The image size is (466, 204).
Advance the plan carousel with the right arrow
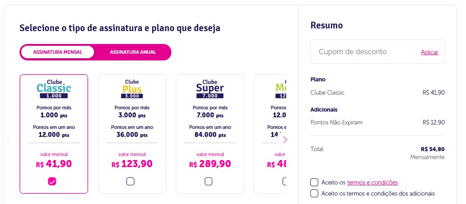coord(285,140)
